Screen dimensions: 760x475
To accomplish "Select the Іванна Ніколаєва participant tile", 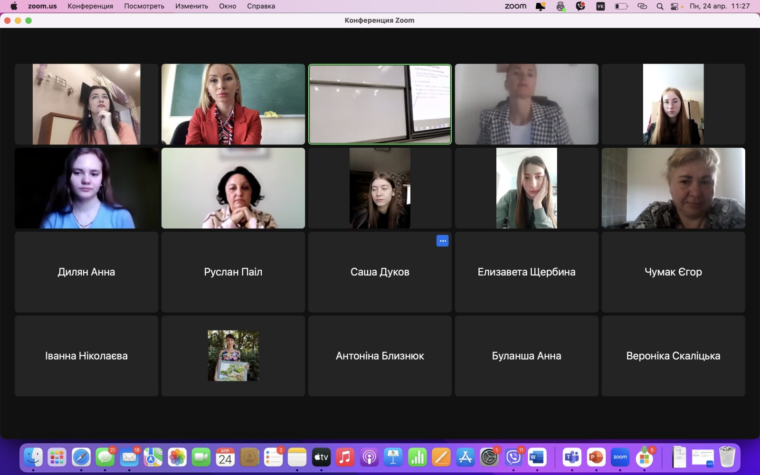I will click(x=86, y=356).
